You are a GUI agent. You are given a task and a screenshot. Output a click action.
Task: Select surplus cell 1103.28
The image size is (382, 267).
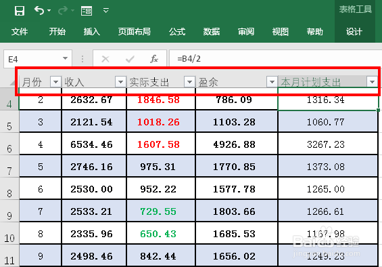(237, 122)
